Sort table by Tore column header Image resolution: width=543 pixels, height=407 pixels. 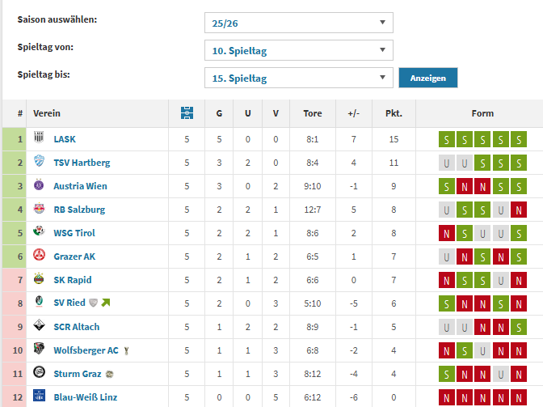click(312, 113)
